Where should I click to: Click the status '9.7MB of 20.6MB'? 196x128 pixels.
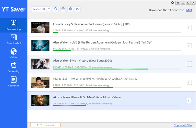point(62,85)
